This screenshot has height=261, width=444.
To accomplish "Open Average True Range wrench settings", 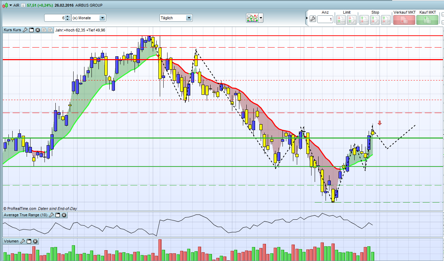I will tap(52, 215).
